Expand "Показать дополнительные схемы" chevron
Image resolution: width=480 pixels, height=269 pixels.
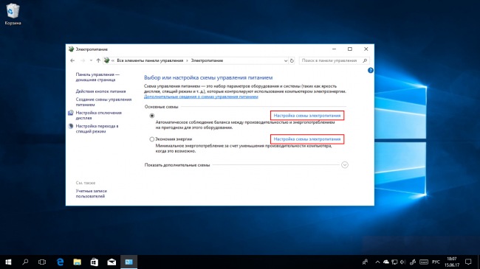[x=345, y=165]
